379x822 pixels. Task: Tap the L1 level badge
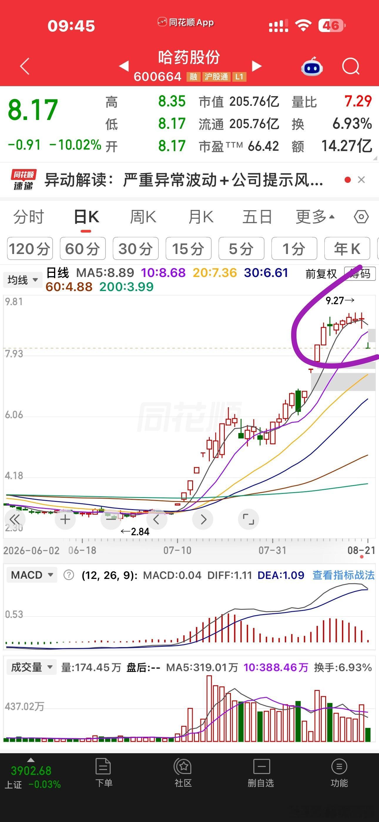coord(239,76)
